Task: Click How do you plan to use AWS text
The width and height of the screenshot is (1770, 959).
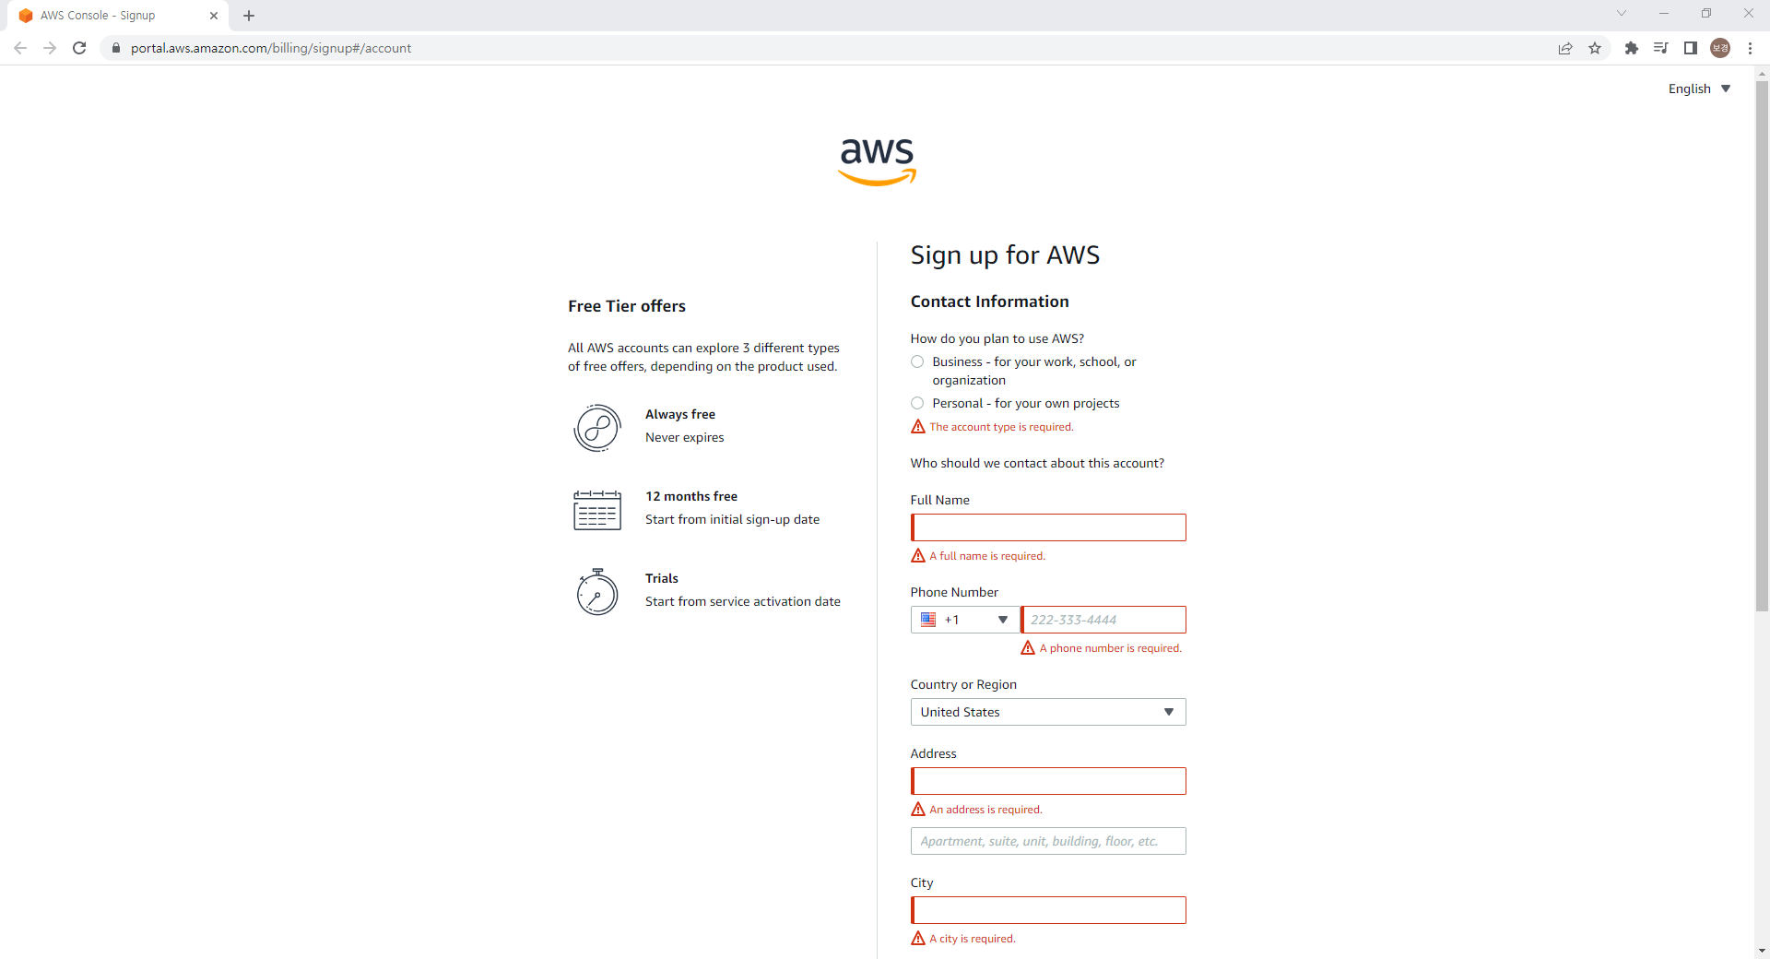Action: (x=997, y=338)
